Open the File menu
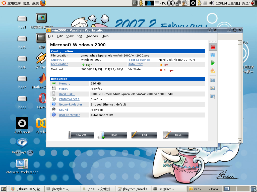Viewport: 257px width, 192px height. click(x=51, y=36)
